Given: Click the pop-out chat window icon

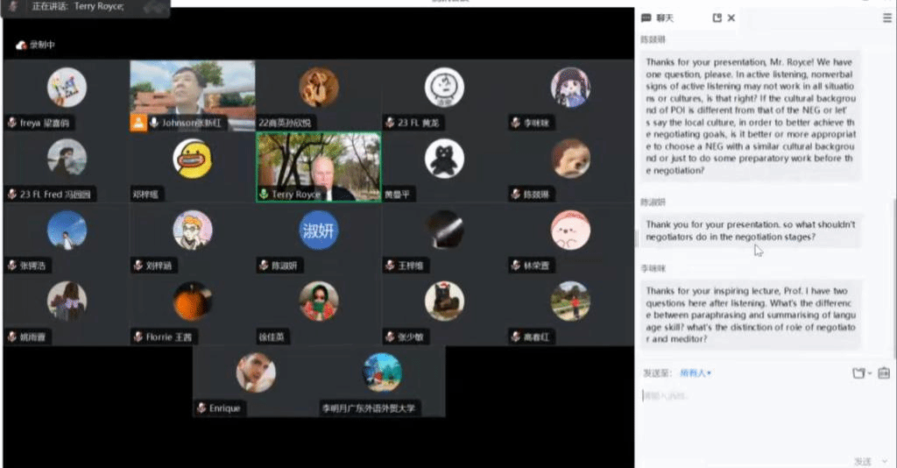Looking at the screenshot, I should click(x=717, y=18).
